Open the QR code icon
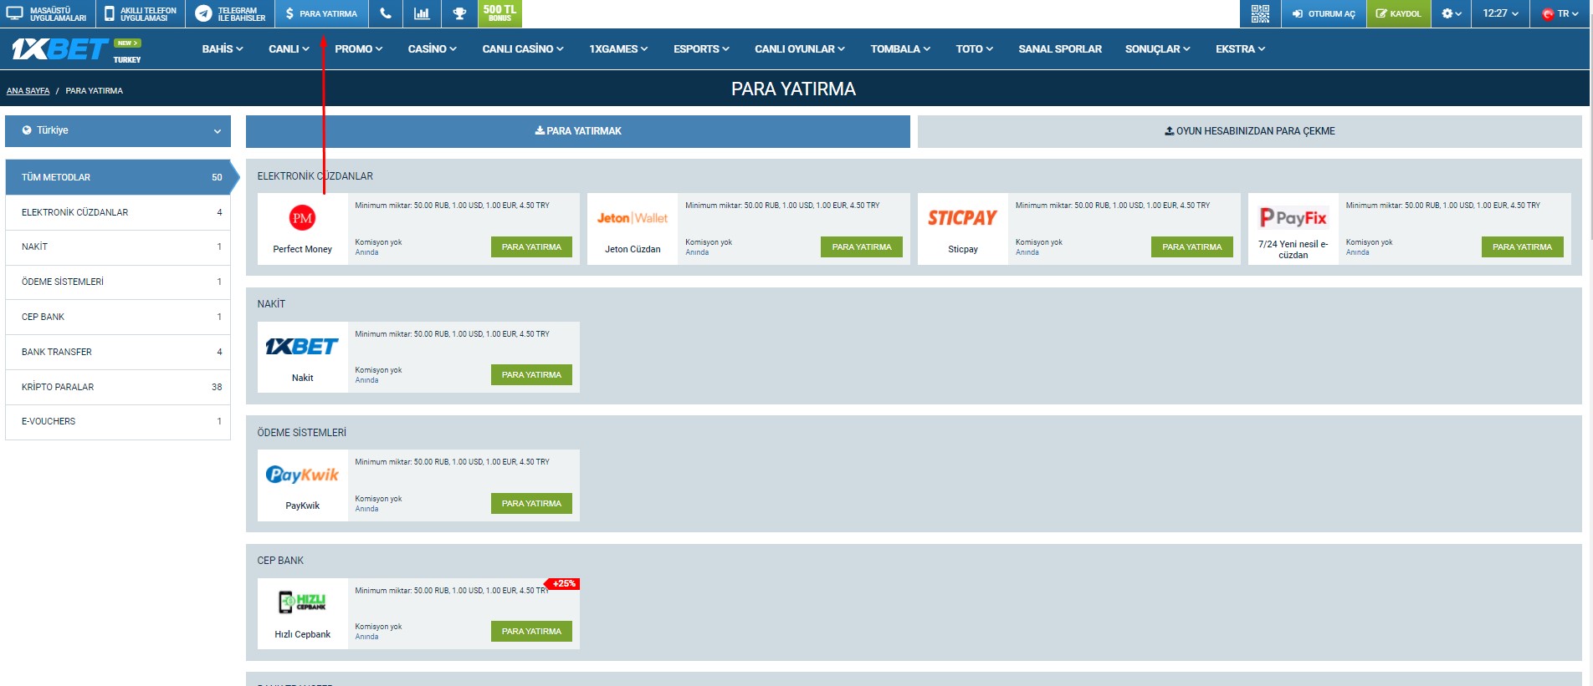Screen dimensions: 1593x686 tap(1260, 13)
